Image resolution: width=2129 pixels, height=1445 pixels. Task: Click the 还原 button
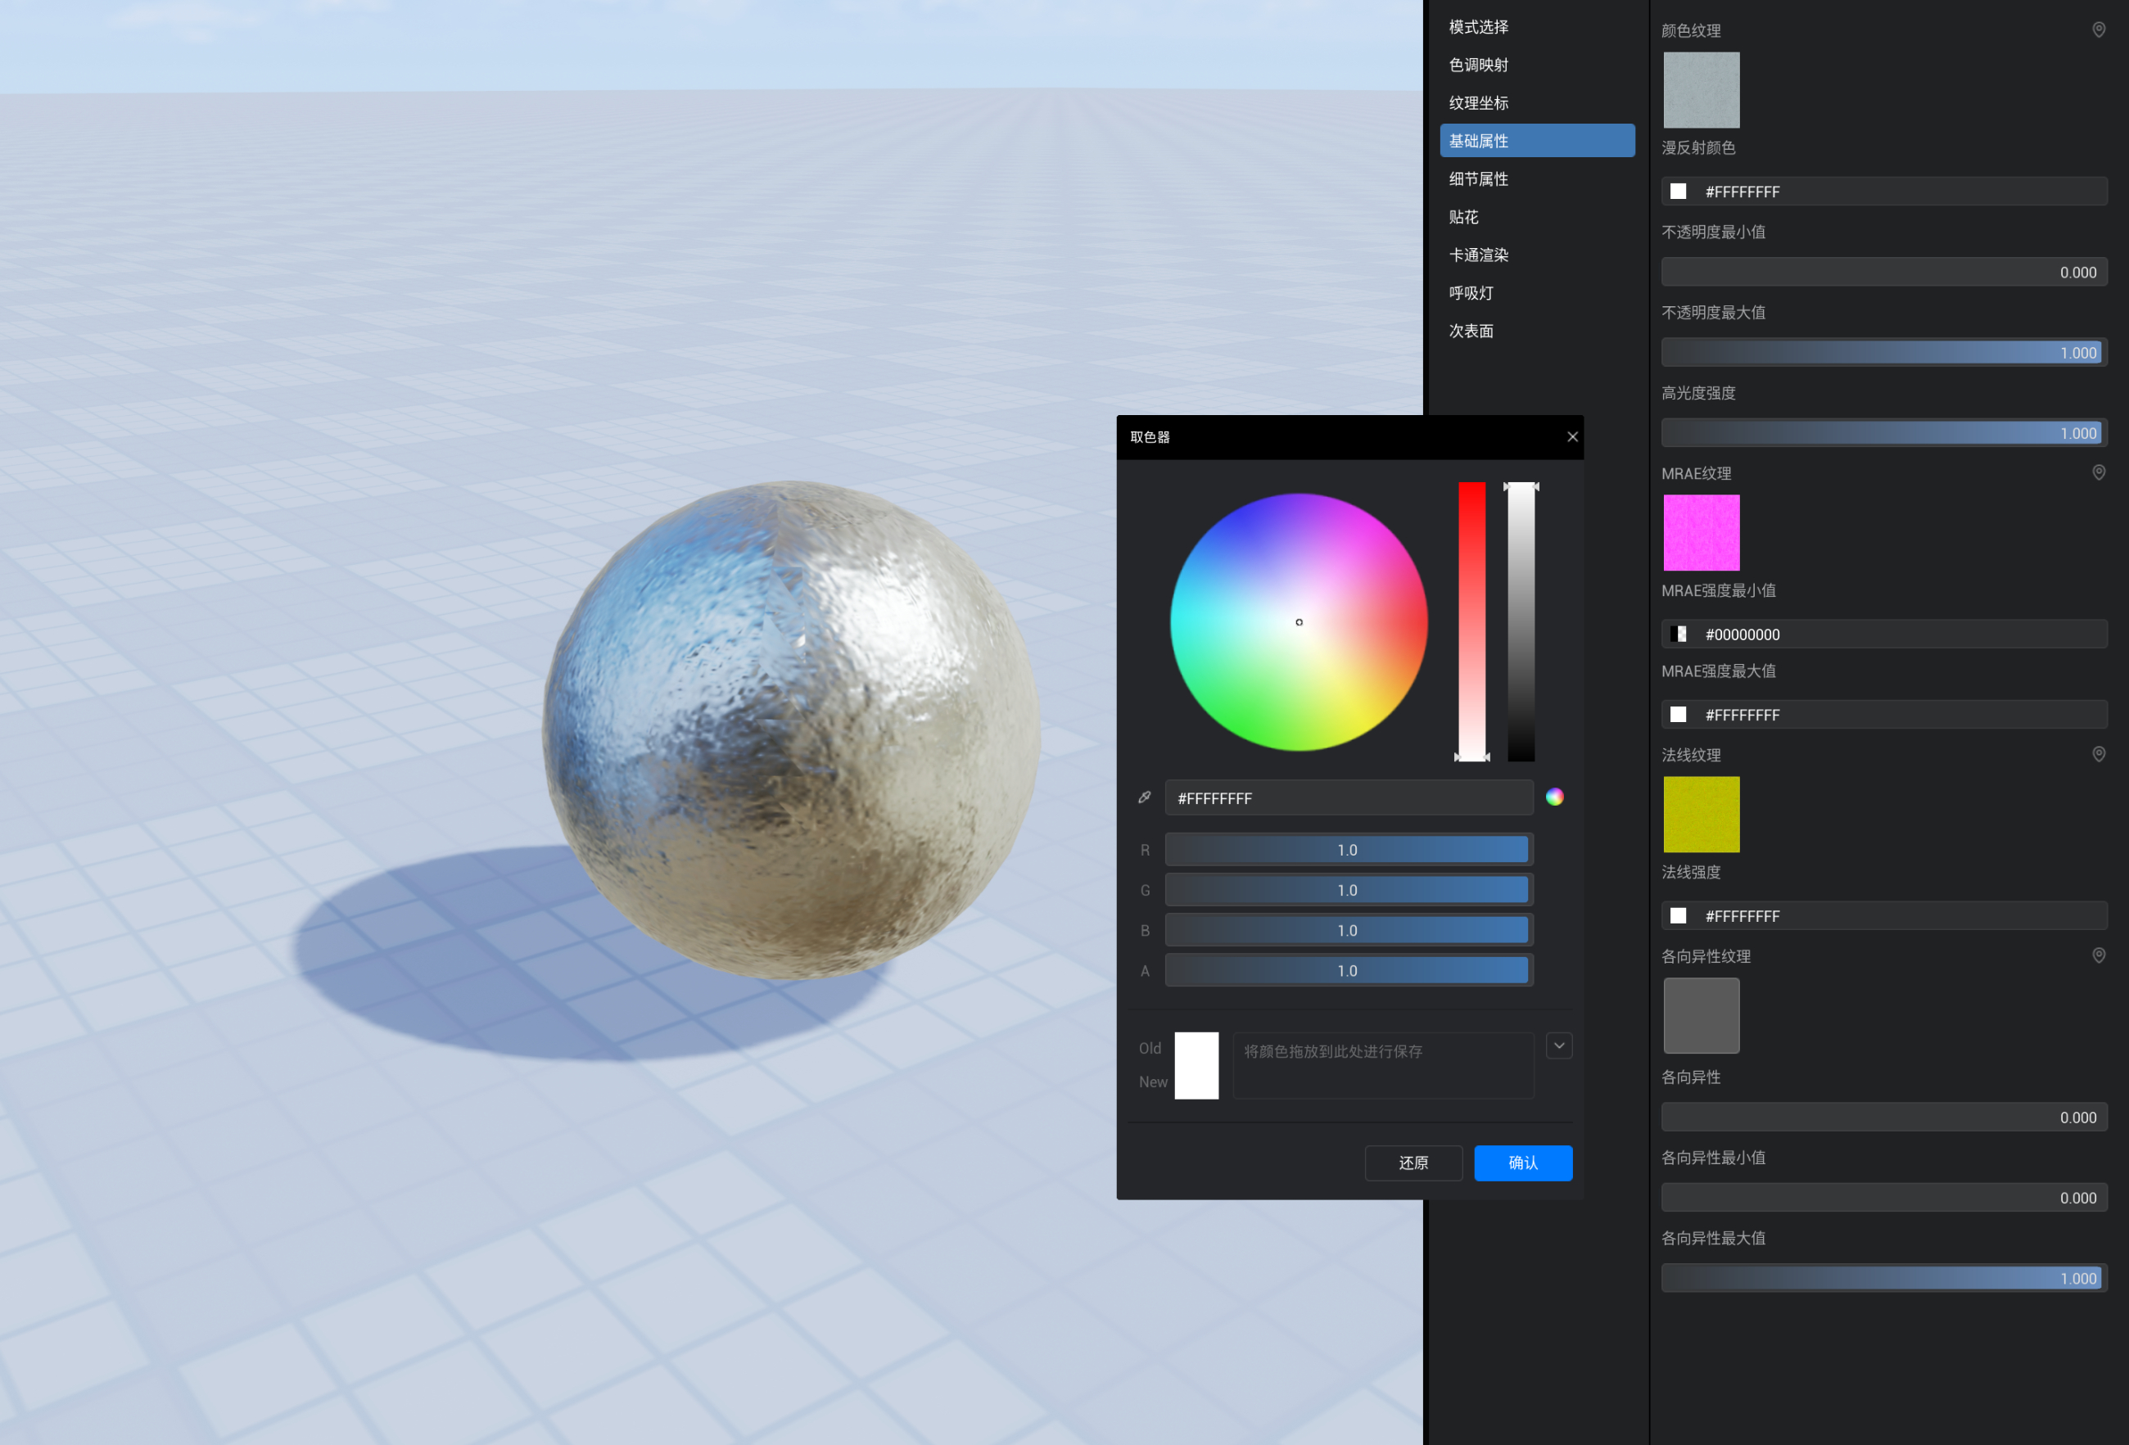1413,1163
